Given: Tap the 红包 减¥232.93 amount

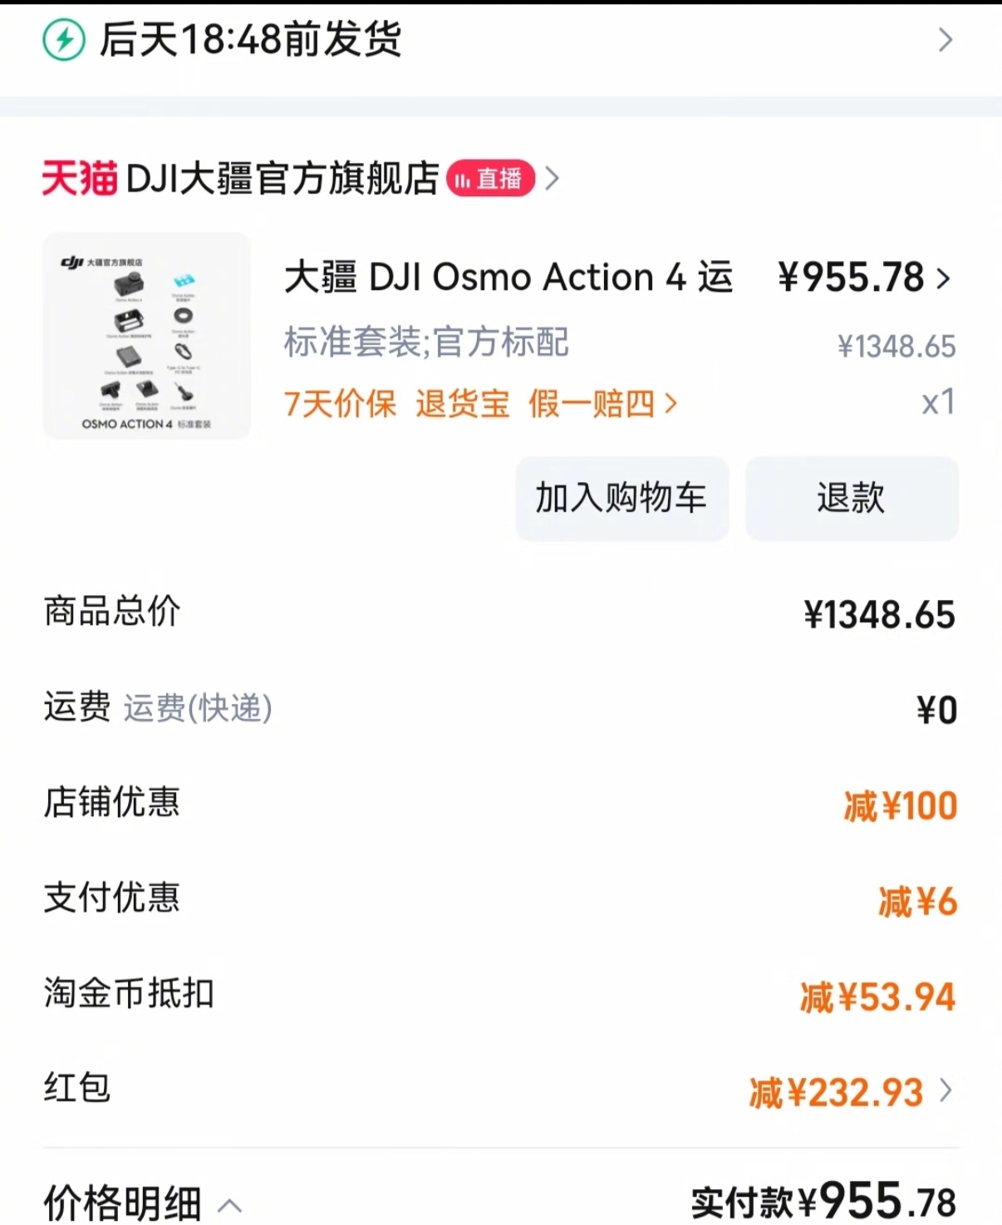Looking at the screenshot, I should click(836, 1092).
